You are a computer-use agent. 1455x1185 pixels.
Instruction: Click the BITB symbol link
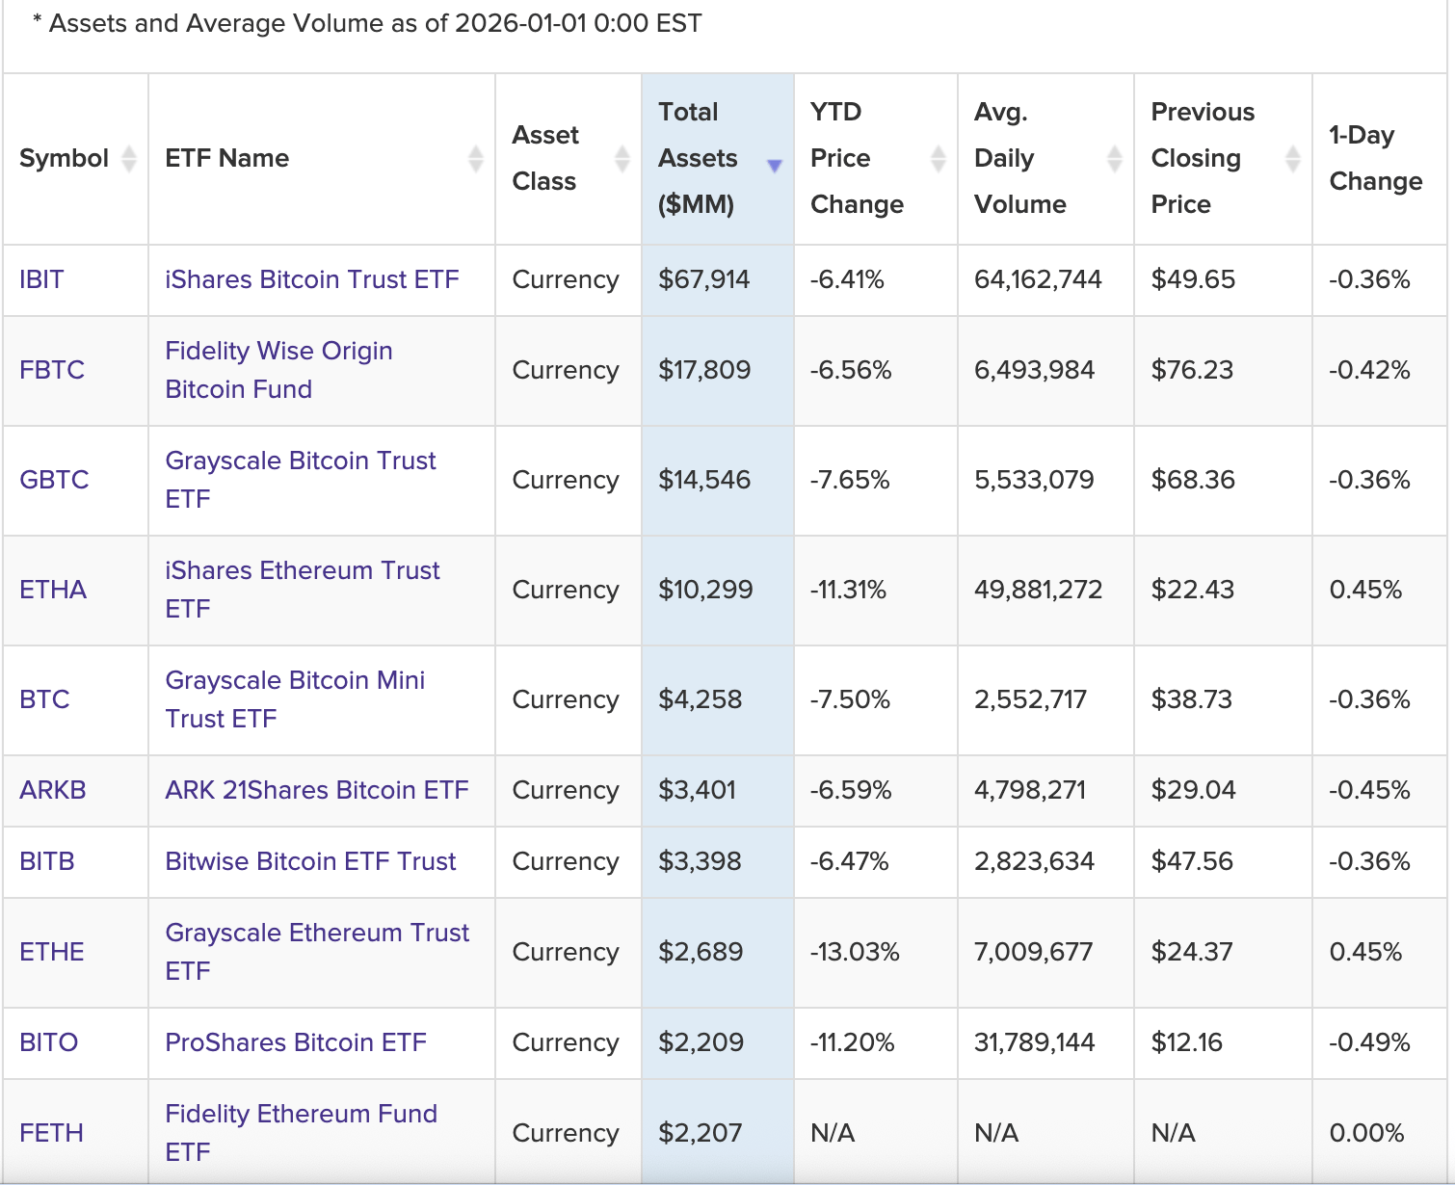click(x=47, y=861)
